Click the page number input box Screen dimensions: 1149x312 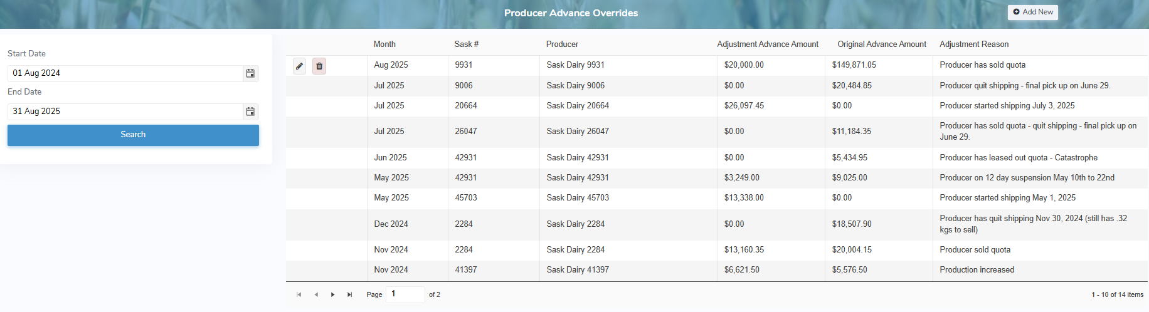click(405, 294)
